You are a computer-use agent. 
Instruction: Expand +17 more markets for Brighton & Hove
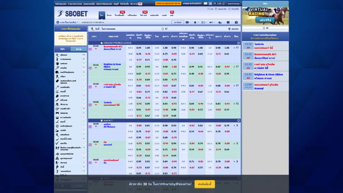point(236,67)
